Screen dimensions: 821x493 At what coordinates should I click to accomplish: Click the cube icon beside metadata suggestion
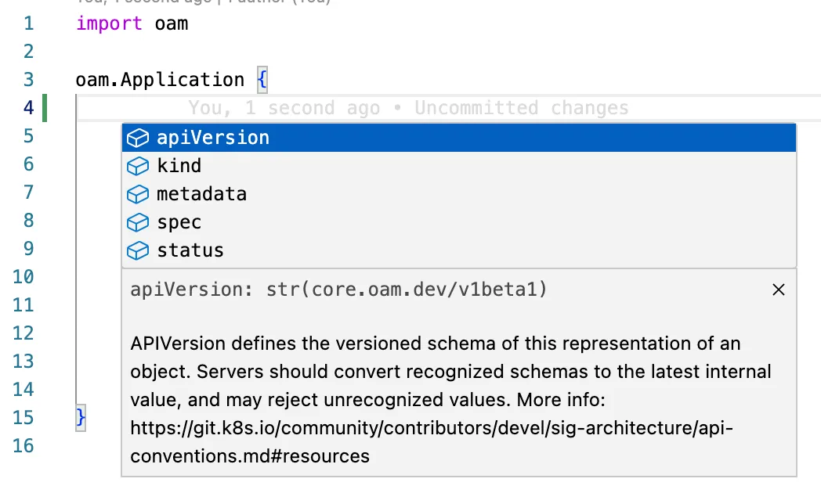(x=138, y=195)
